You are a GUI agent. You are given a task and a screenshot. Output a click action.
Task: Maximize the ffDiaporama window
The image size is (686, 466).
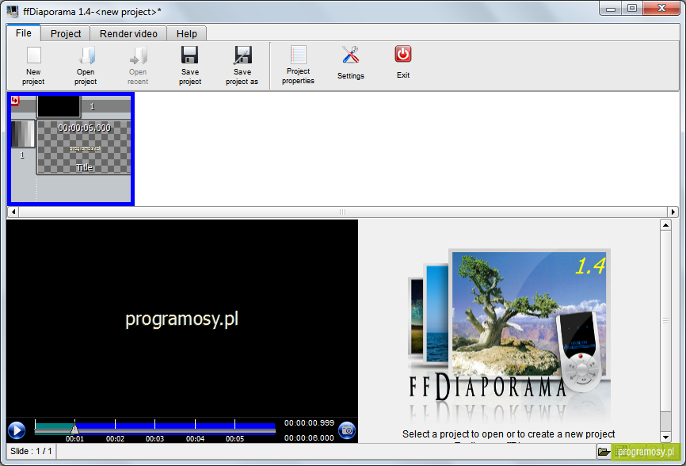pyautogui.click(x=632, y=9)
